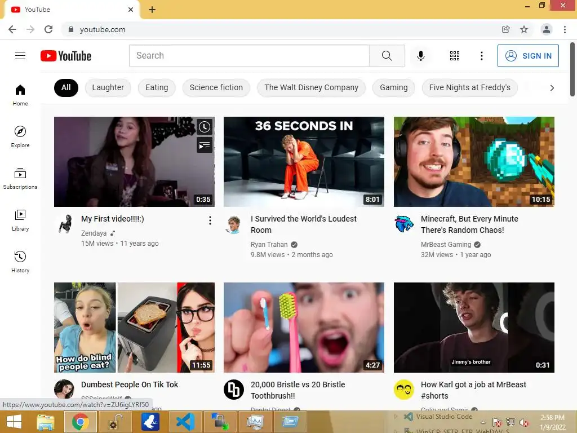
Task: Open Chrome profile icon
Action: [547, 29]
